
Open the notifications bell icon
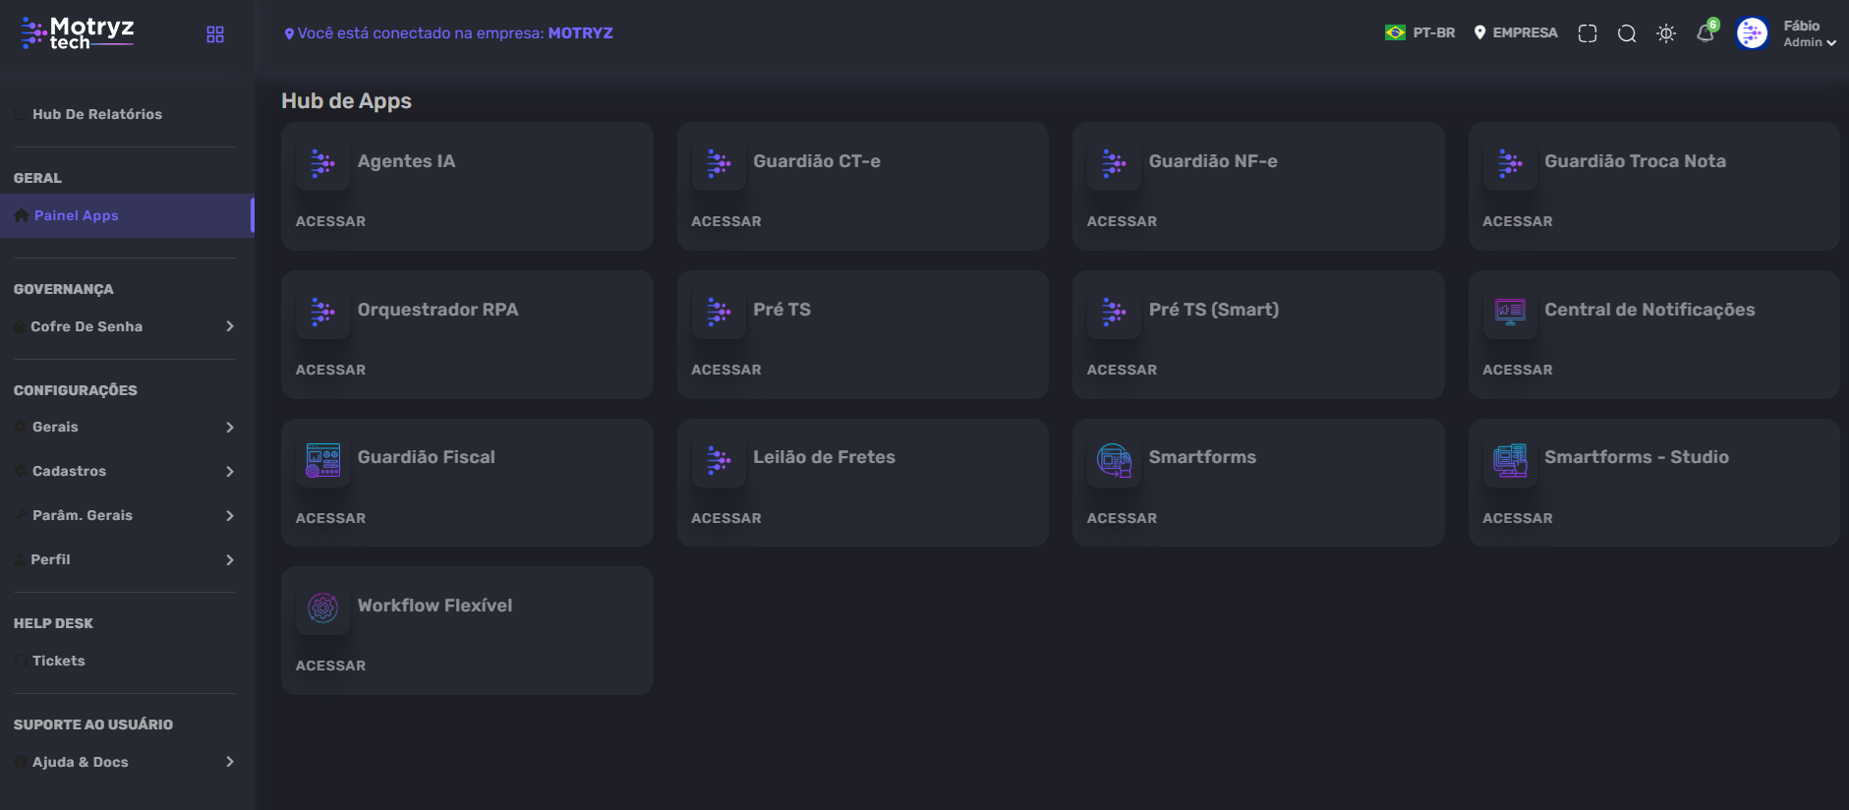pos(1705,33)
